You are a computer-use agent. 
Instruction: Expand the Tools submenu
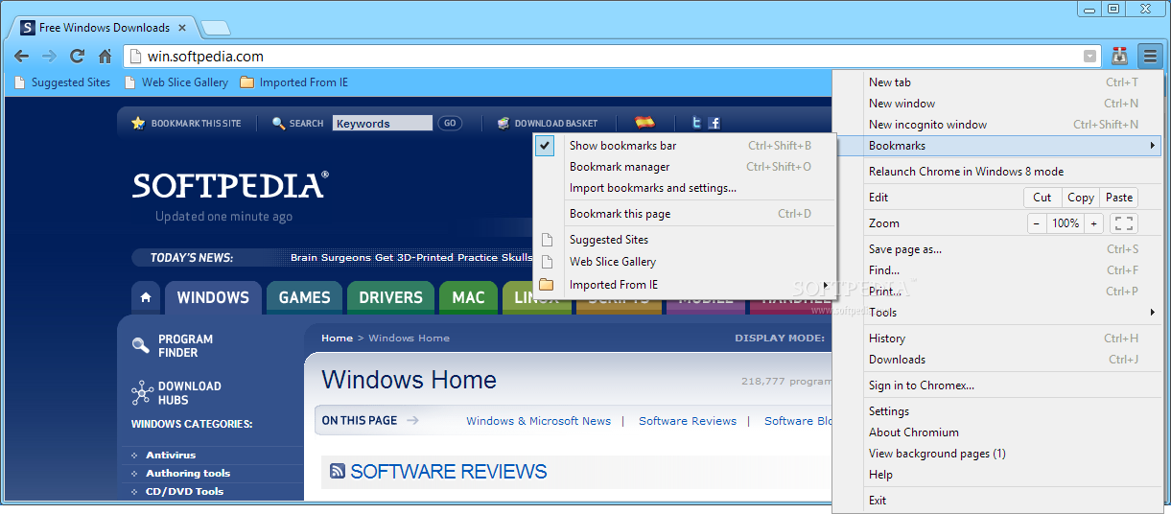996,313
